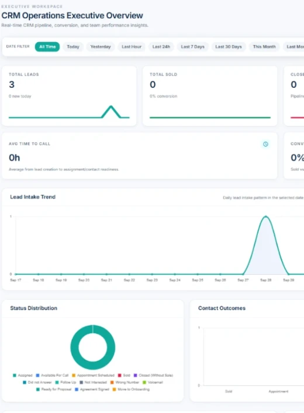The width and height of the screenshot is (304, 413).
Task: Click the Sep 25 axis label
Action: click(x=198, y=280)
